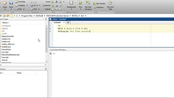
Task: Click R2015a in the address path
Action: pyautogui.click(x=75, y=16)
